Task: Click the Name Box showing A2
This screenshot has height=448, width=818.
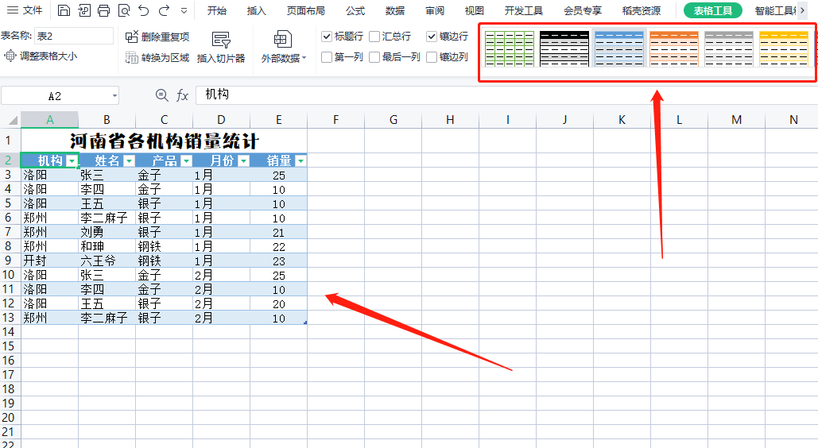Action: click(55, 96)
